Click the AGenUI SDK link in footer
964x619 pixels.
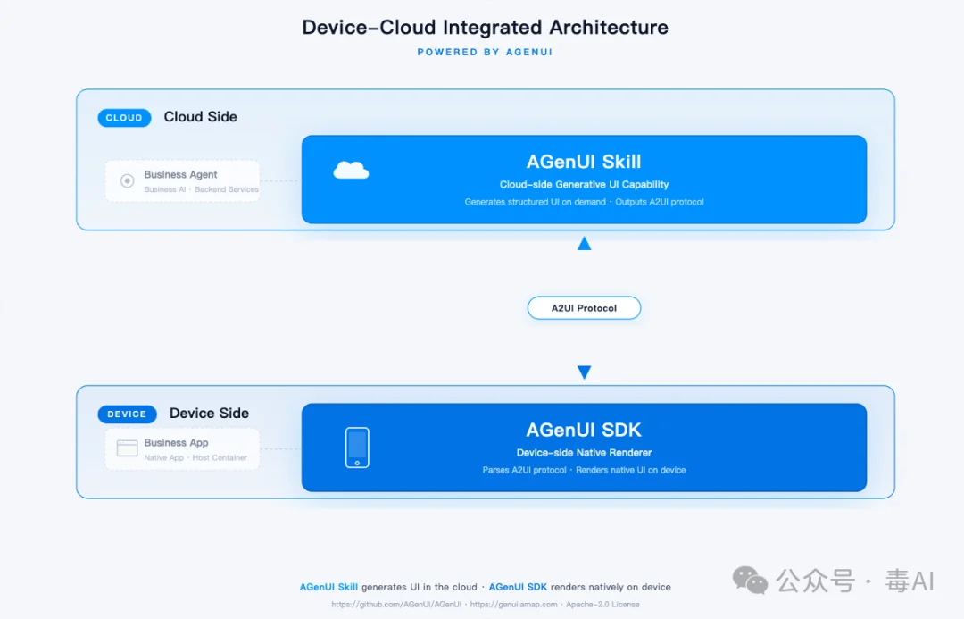(518, 587)
